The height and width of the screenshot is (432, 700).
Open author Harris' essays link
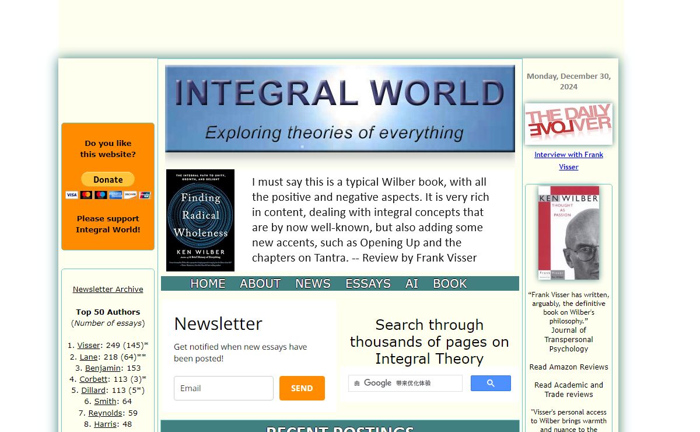(105, 424)
